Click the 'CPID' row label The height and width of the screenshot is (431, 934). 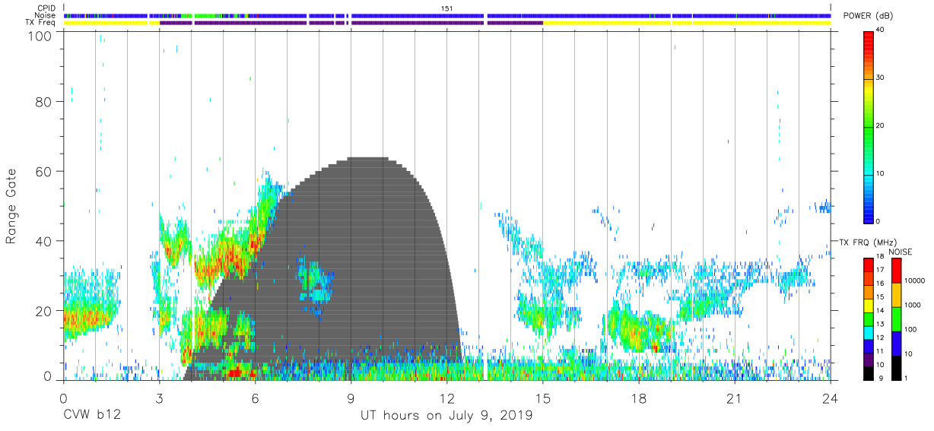tap(46, 8)
